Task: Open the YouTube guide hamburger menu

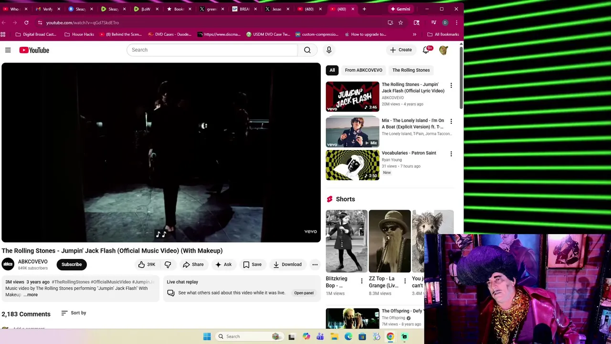Action: click(8, 50)
